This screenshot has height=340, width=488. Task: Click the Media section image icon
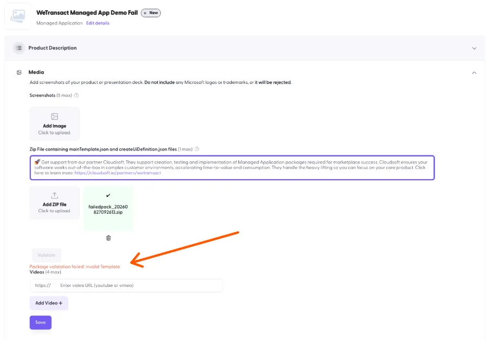[x=19, y=73]
